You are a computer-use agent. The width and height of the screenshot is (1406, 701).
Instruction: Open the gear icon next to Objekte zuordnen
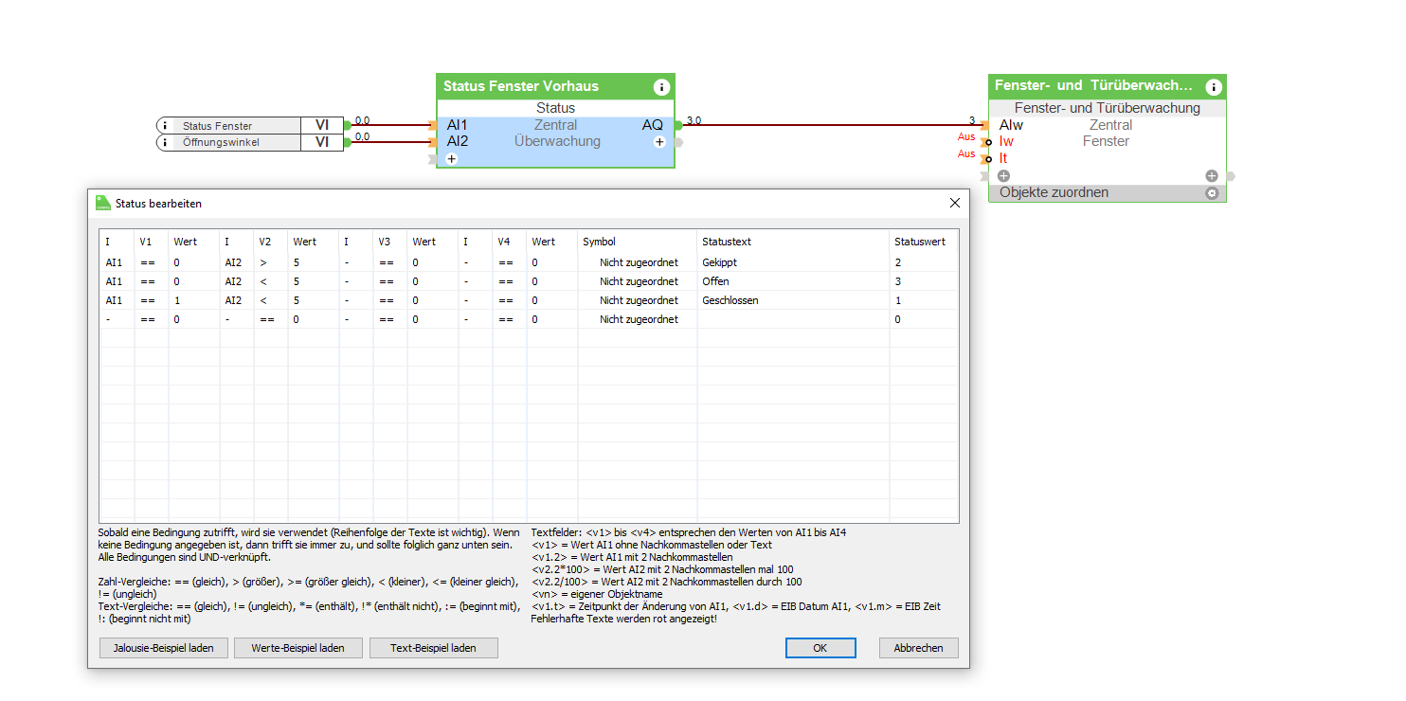click(1211, 193)
